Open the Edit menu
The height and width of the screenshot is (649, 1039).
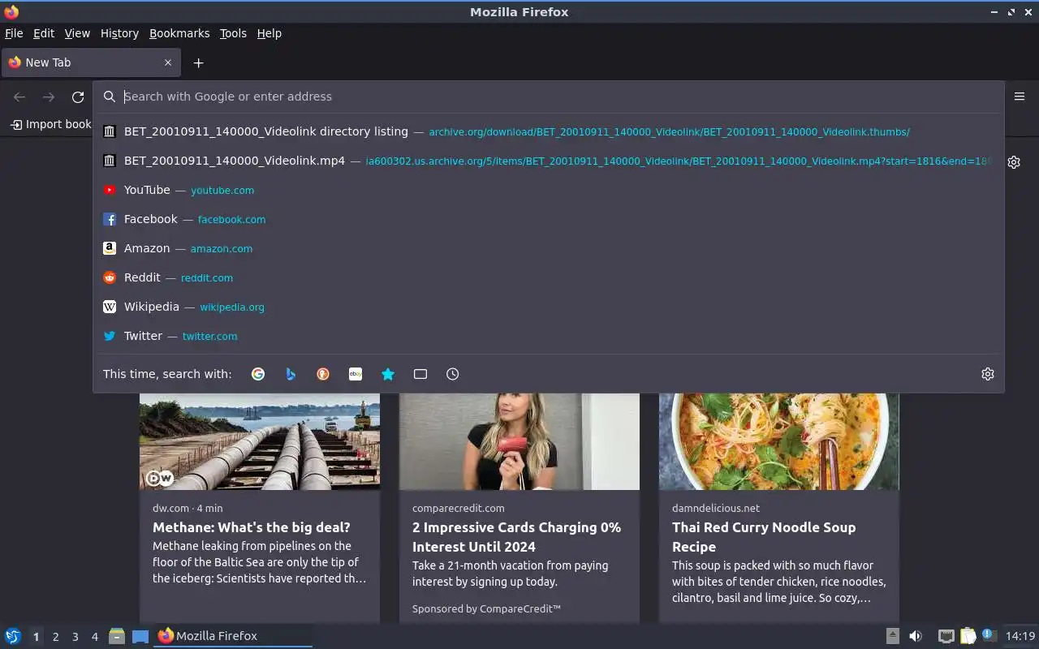[x=44, y=33]
